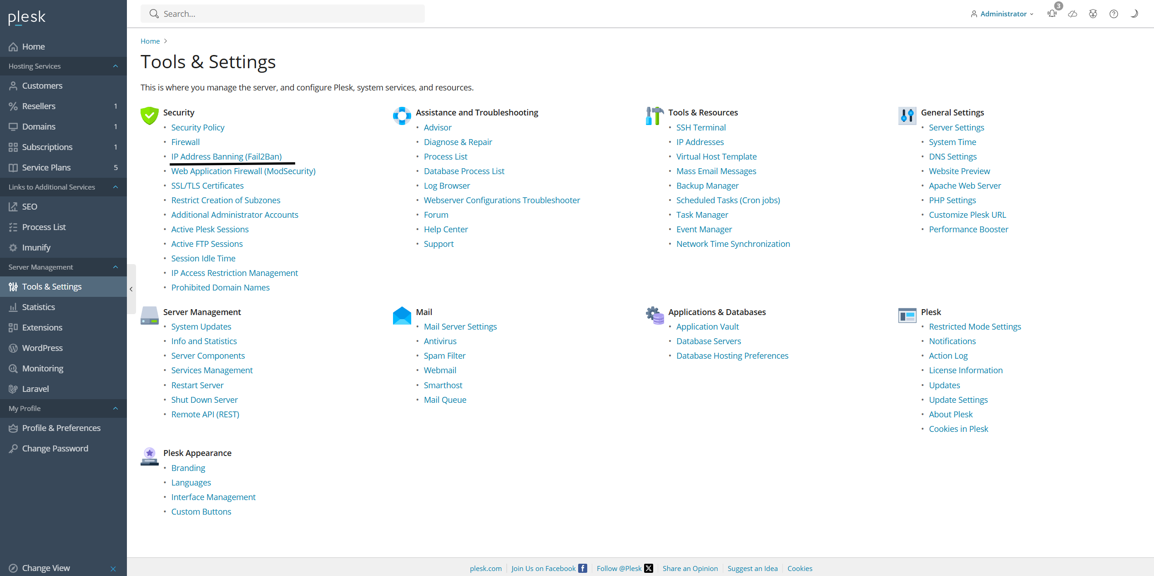
Task: Open the notifications bell icon
Action: click(1052, 14)
